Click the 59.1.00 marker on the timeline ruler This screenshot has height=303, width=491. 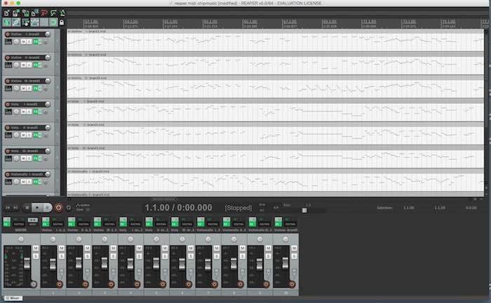click(131, 22)
